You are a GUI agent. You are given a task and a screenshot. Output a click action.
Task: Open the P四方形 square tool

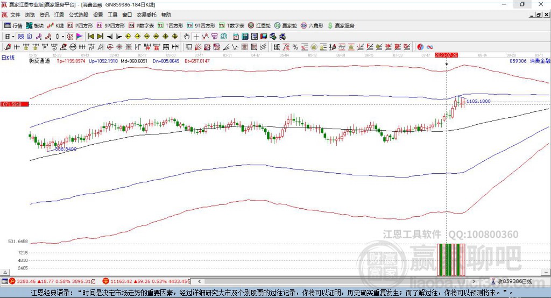pos(80,26)
